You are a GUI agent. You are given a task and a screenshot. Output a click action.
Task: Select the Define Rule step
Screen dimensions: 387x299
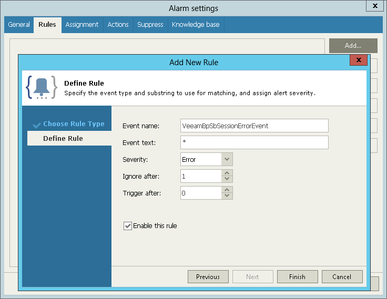(x=69, y=138)
